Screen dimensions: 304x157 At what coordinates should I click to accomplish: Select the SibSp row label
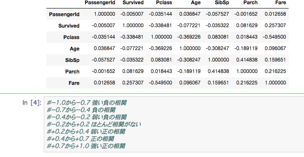point(72,60)
